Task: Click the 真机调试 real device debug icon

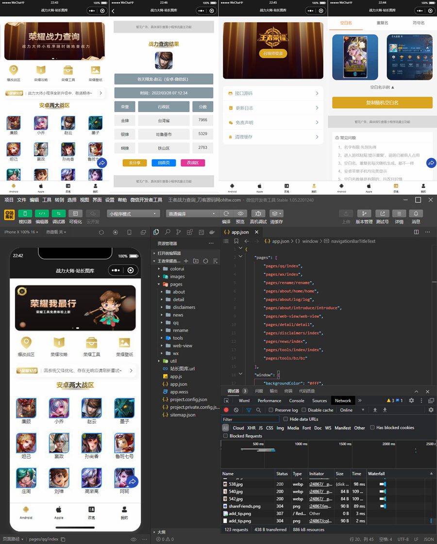Action: tap(258, 214)
